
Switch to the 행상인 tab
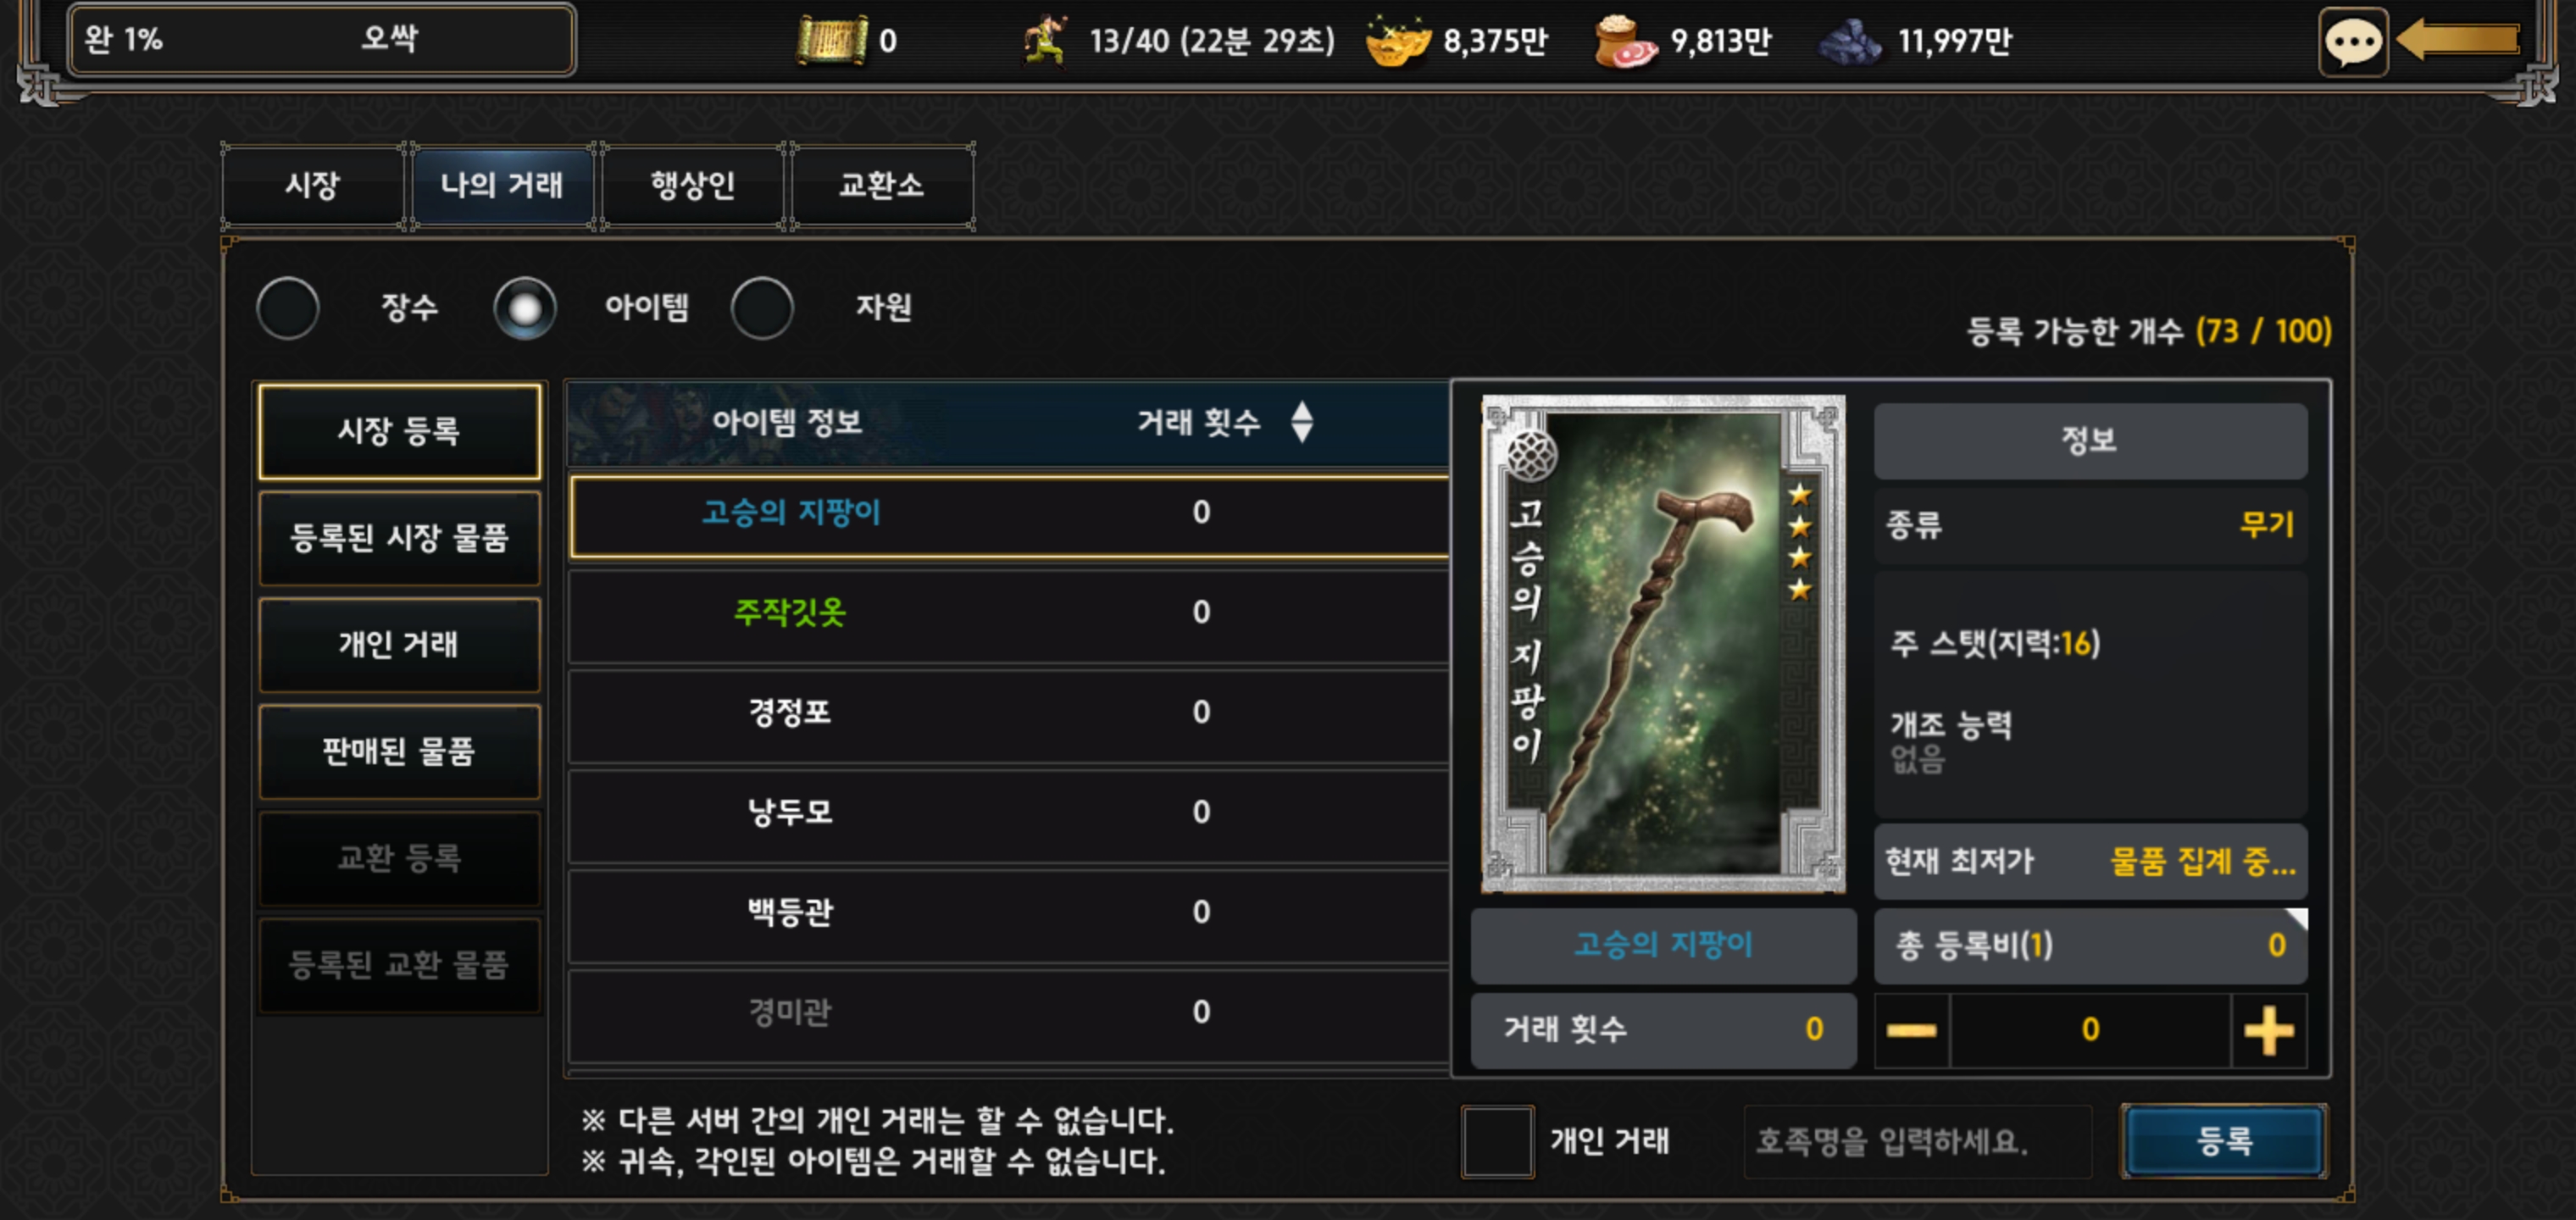click(693, 185)
